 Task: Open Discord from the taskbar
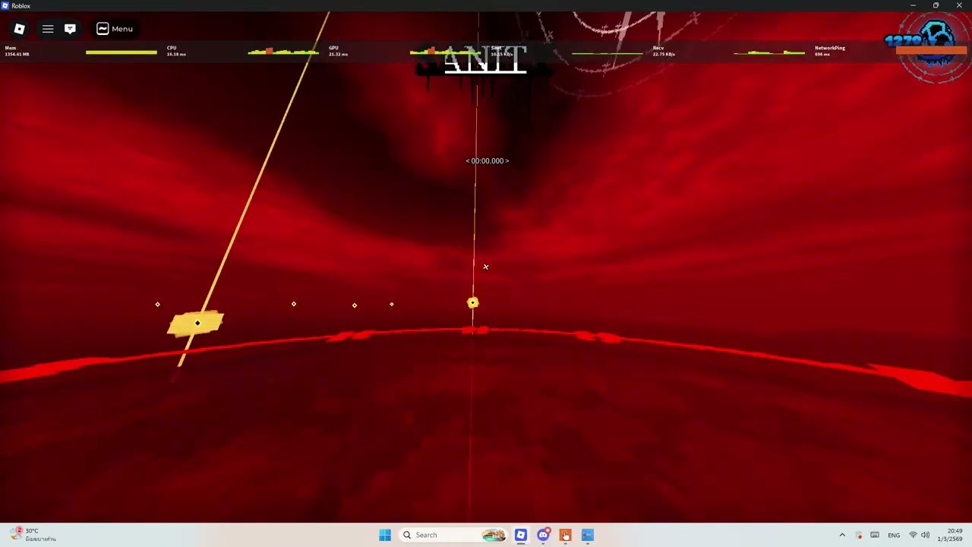pos(543,535)
